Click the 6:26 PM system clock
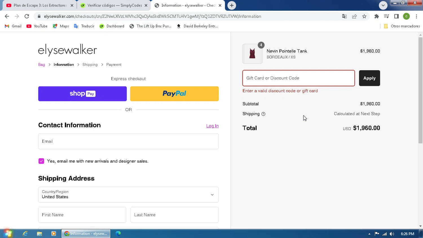The height and width of the screenshot is (238, 423). tap(407, 234)
